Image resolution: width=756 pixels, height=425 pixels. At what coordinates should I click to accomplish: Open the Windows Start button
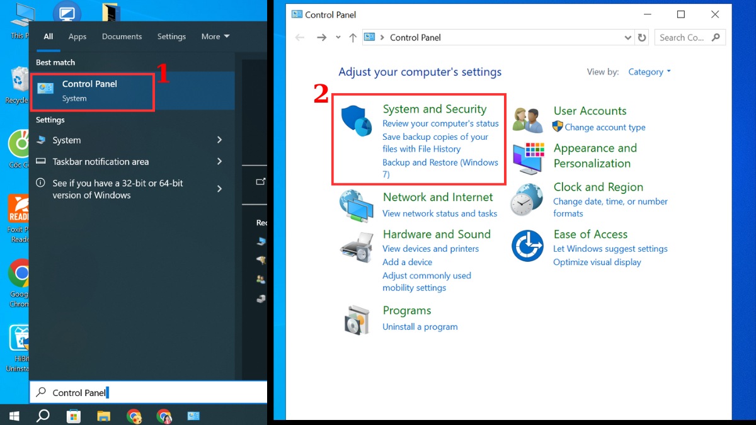click(13, 416)
